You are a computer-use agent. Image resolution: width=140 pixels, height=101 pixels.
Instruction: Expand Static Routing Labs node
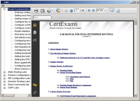point(4,72)
